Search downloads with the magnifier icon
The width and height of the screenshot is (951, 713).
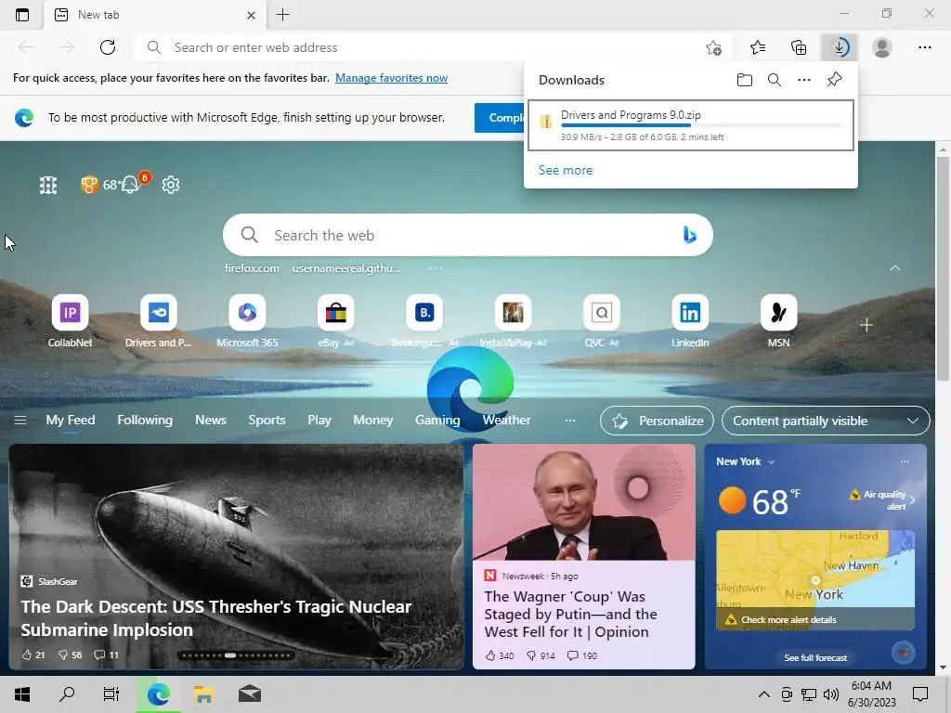[x=774, y=80]
